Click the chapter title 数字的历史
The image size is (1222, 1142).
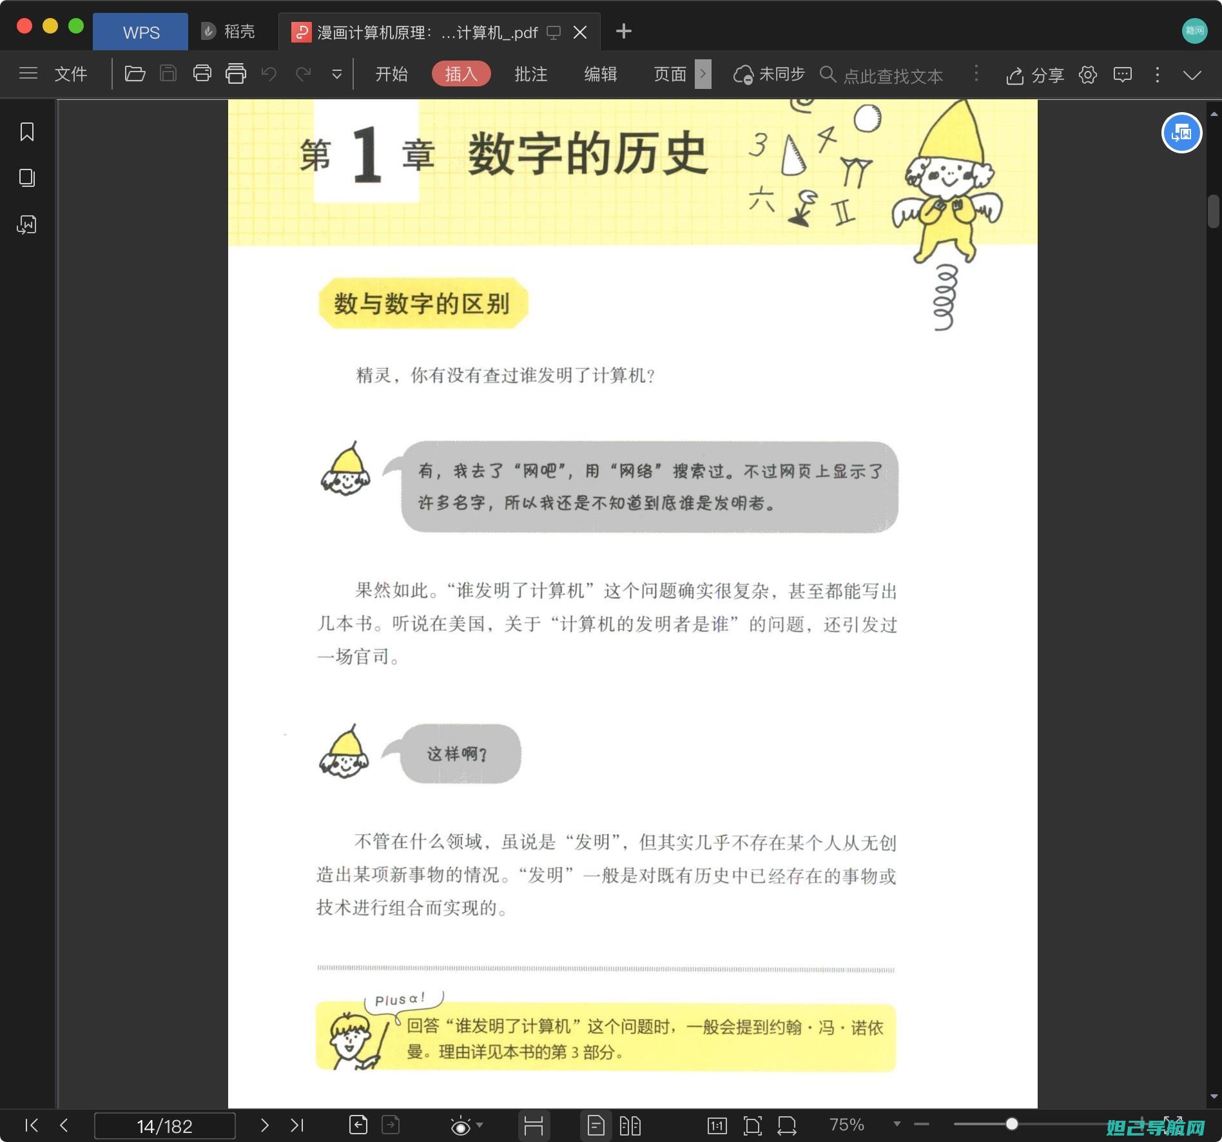[587, 153]
